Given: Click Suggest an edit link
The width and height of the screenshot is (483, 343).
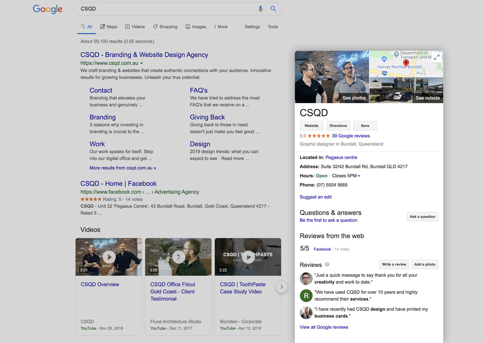Looking at the screenshot, I should point(316,197).
